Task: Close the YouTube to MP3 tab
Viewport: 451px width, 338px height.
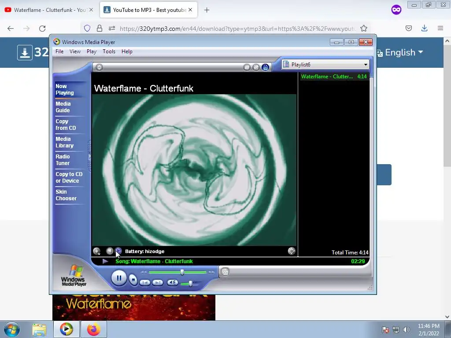Action: [190, 10]
